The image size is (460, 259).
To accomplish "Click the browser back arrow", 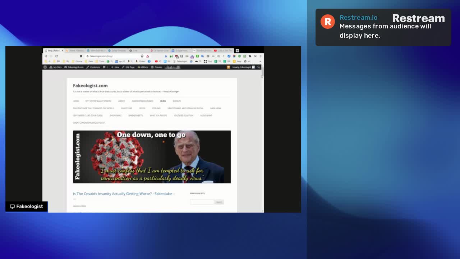I will click(46, 56).
